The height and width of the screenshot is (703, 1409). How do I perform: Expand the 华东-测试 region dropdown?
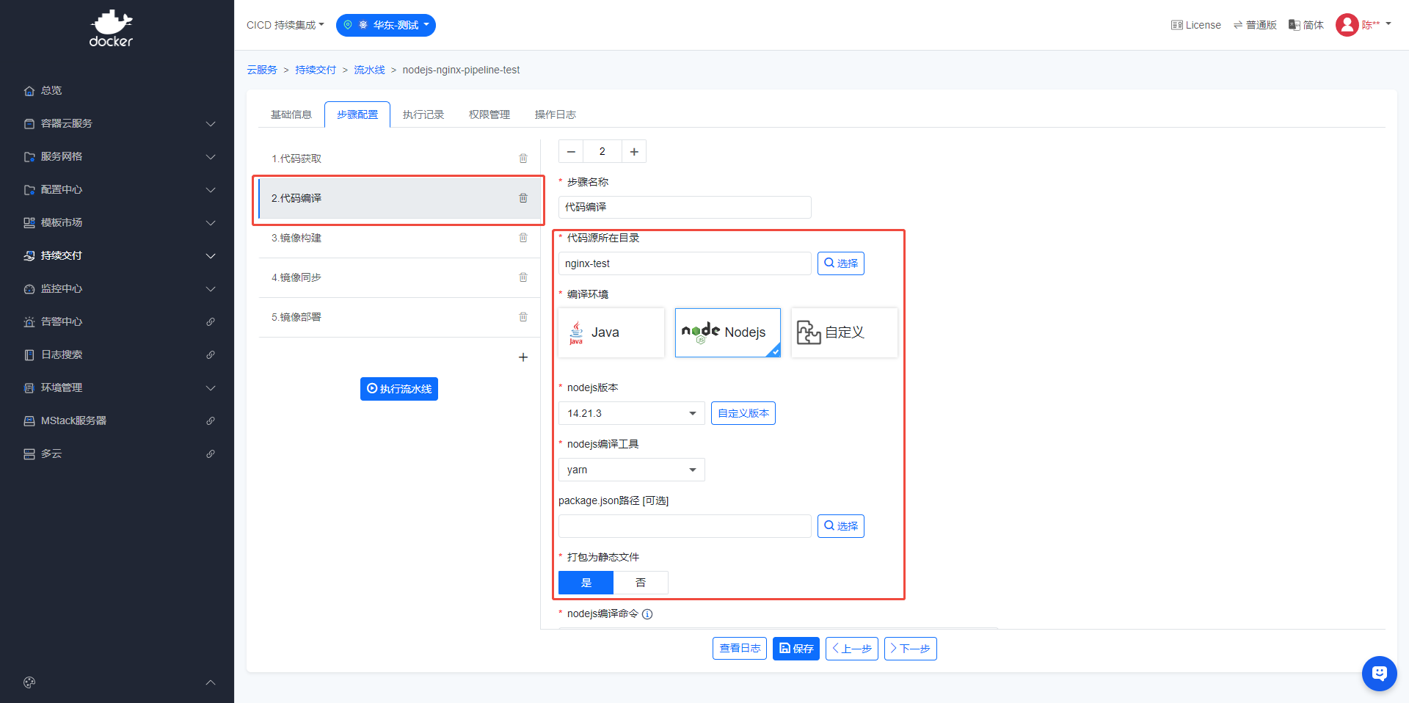point(386,25)
